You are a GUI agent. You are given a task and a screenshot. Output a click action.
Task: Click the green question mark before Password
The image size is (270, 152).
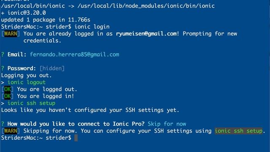pos(3,68)
